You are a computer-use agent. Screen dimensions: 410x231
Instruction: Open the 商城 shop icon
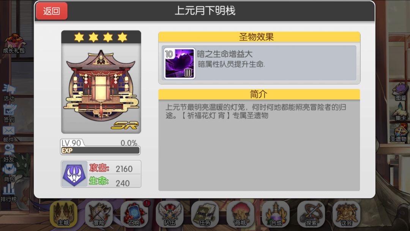point(240,214)
